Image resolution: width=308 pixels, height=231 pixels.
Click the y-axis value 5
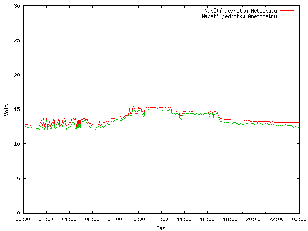(18, 179)
